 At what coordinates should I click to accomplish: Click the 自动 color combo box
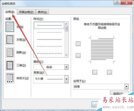point(51,67)
